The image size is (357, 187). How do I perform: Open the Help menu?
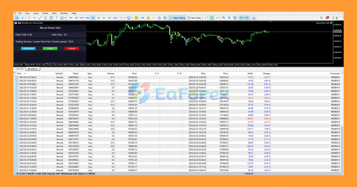coord(74,13)
